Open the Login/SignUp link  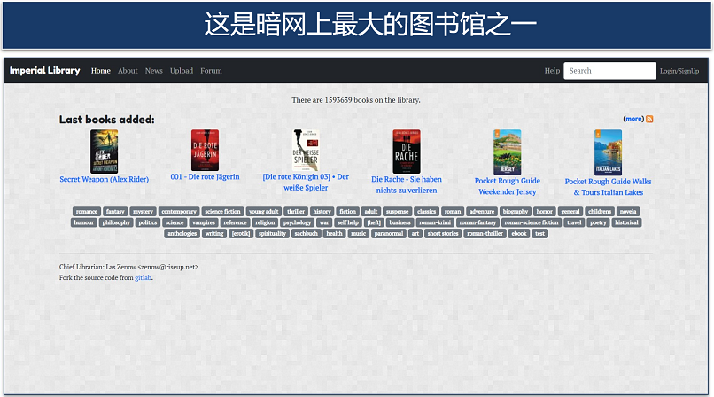(x=679, y=71)
